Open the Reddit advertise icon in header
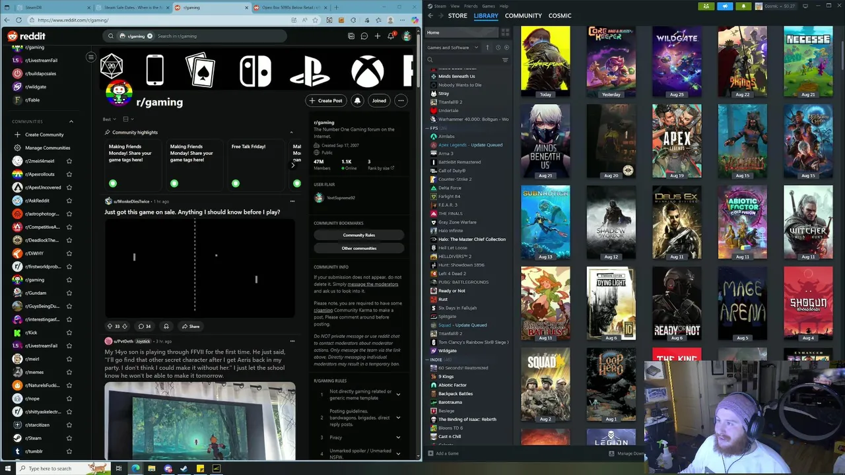The width and height of the screenshot is (845, 475). (x=351, y=36)
